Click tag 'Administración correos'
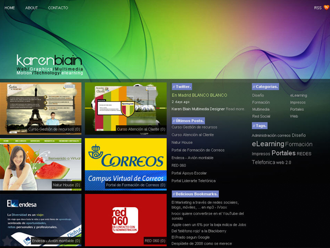The height and width of the screenshot is (248, 330). 271,136
